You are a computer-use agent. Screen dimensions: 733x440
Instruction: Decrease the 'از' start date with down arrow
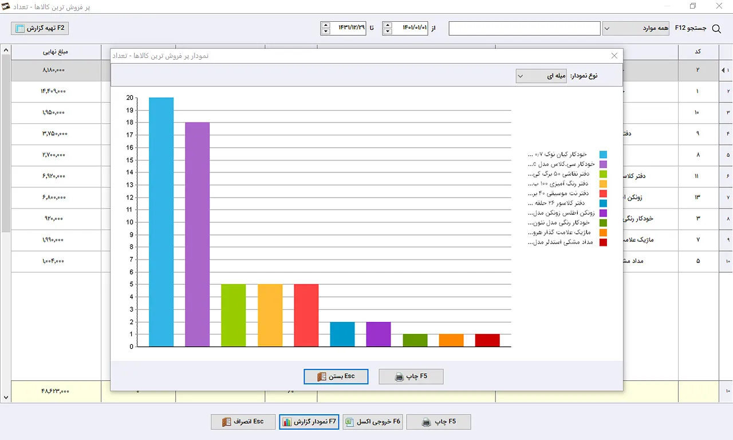[388, 32]
